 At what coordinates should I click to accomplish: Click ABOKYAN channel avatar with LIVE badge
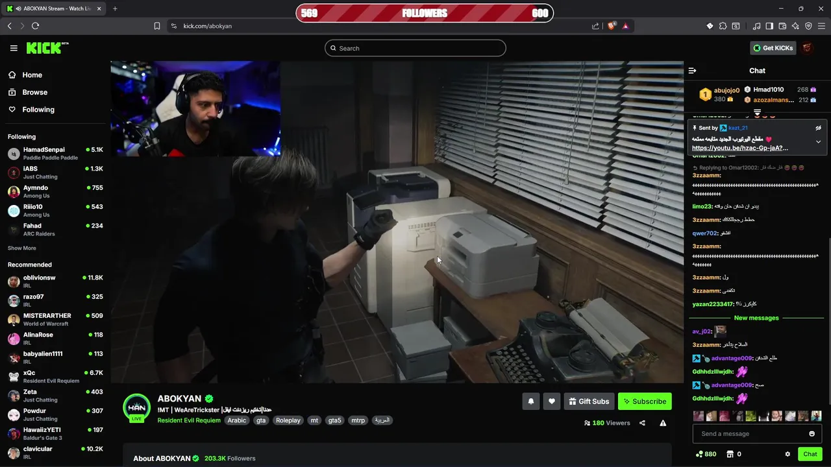tap(137, 409)
